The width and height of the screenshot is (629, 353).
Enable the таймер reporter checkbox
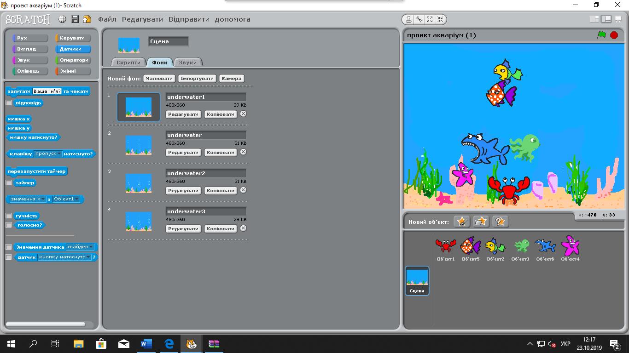coord(9,183)
